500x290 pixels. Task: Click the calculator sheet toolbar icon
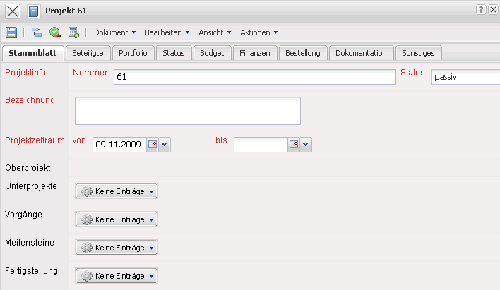(x=73, y=32)
